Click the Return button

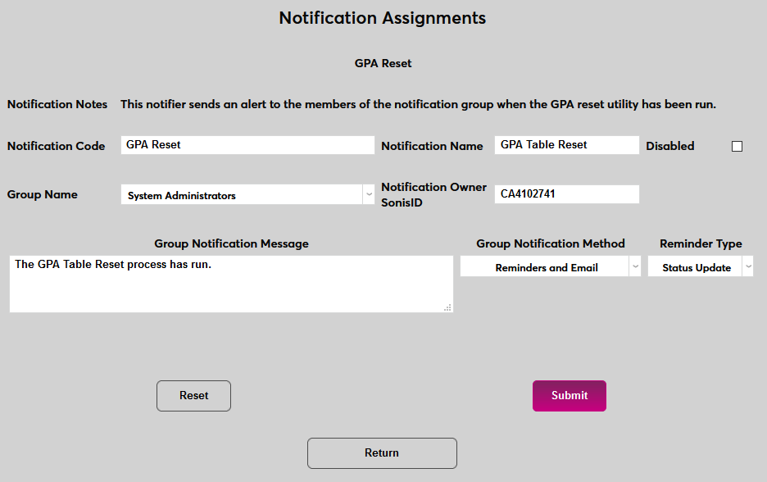point(382,452)
